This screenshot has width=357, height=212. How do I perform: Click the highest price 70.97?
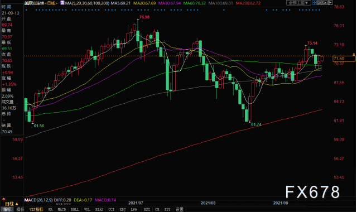pos(7,37)
